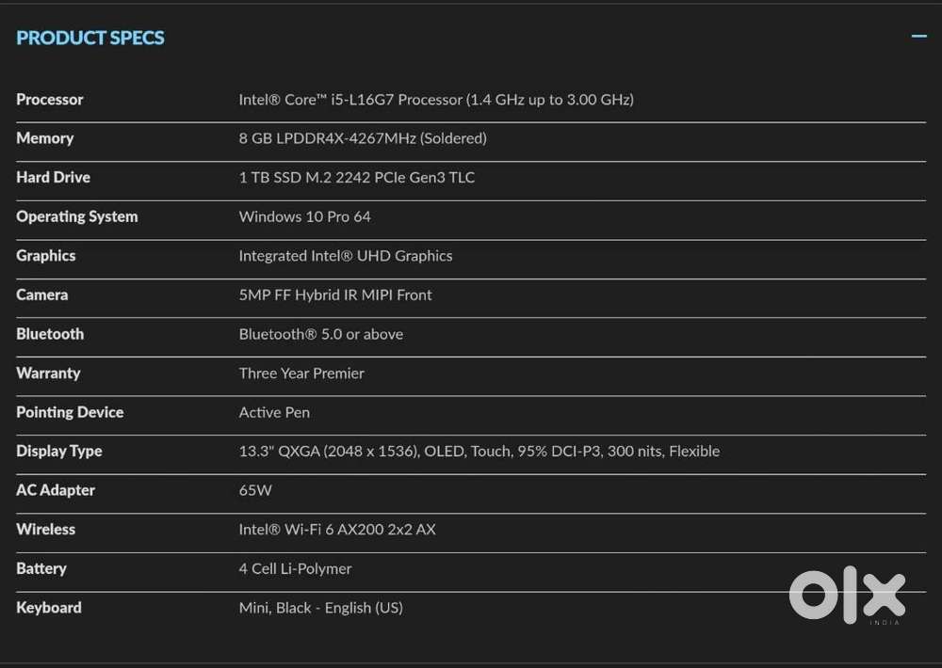Click the Active Pen pointing device value
The image size is (942, 668).
(x=274, y=412)
